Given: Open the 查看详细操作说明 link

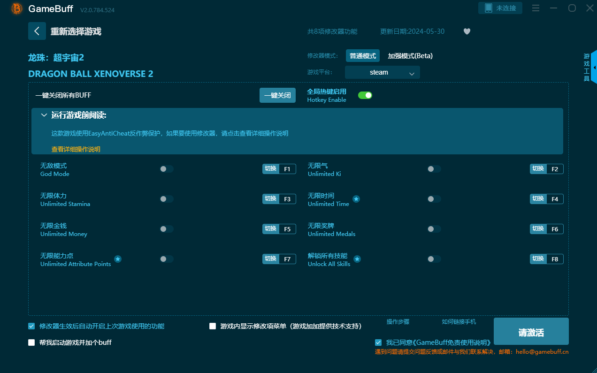Looking at the screenshot, I should click(76, 149).
